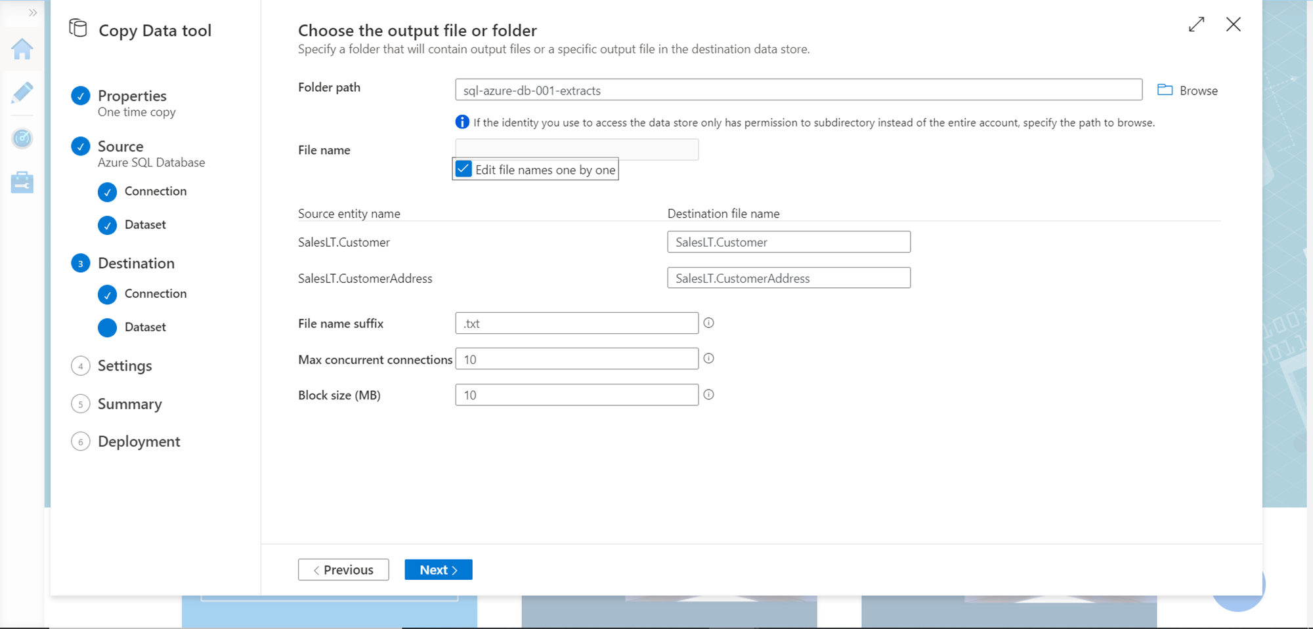
Task: Open the Monitor gauge icon
Action: tap(22, 138)
